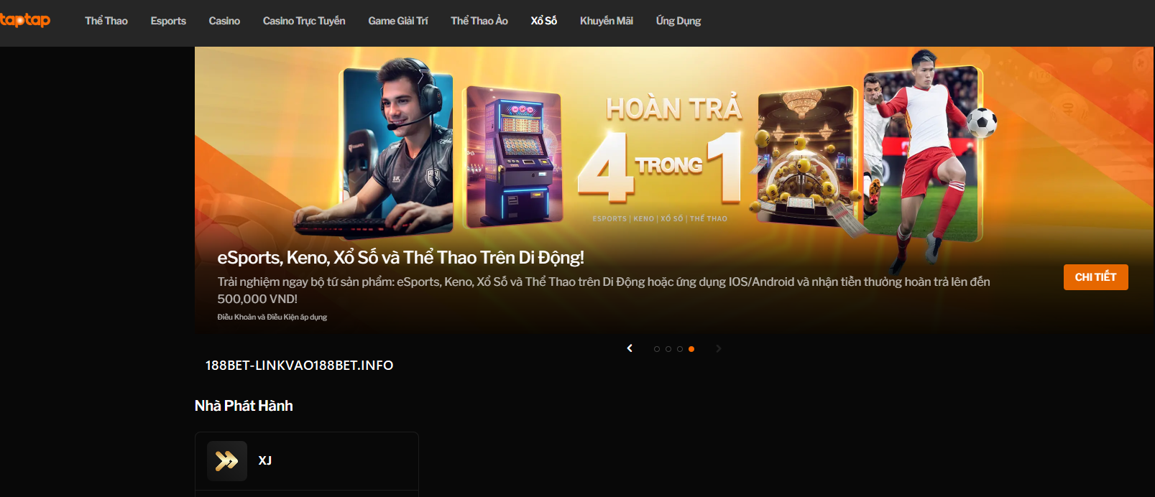This screenshot has height=497, width=1155.
Task: Open the Ứng Dụng menu
Action: click(x=678, y=21)
